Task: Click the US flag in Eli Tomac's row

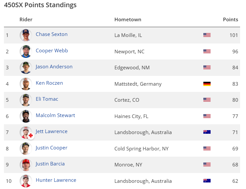Action: coord(207,100)
